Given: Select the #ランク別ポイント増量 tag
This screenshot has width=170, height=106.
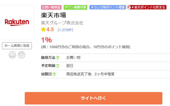Looking at the screenshot, I should [108, 7].
